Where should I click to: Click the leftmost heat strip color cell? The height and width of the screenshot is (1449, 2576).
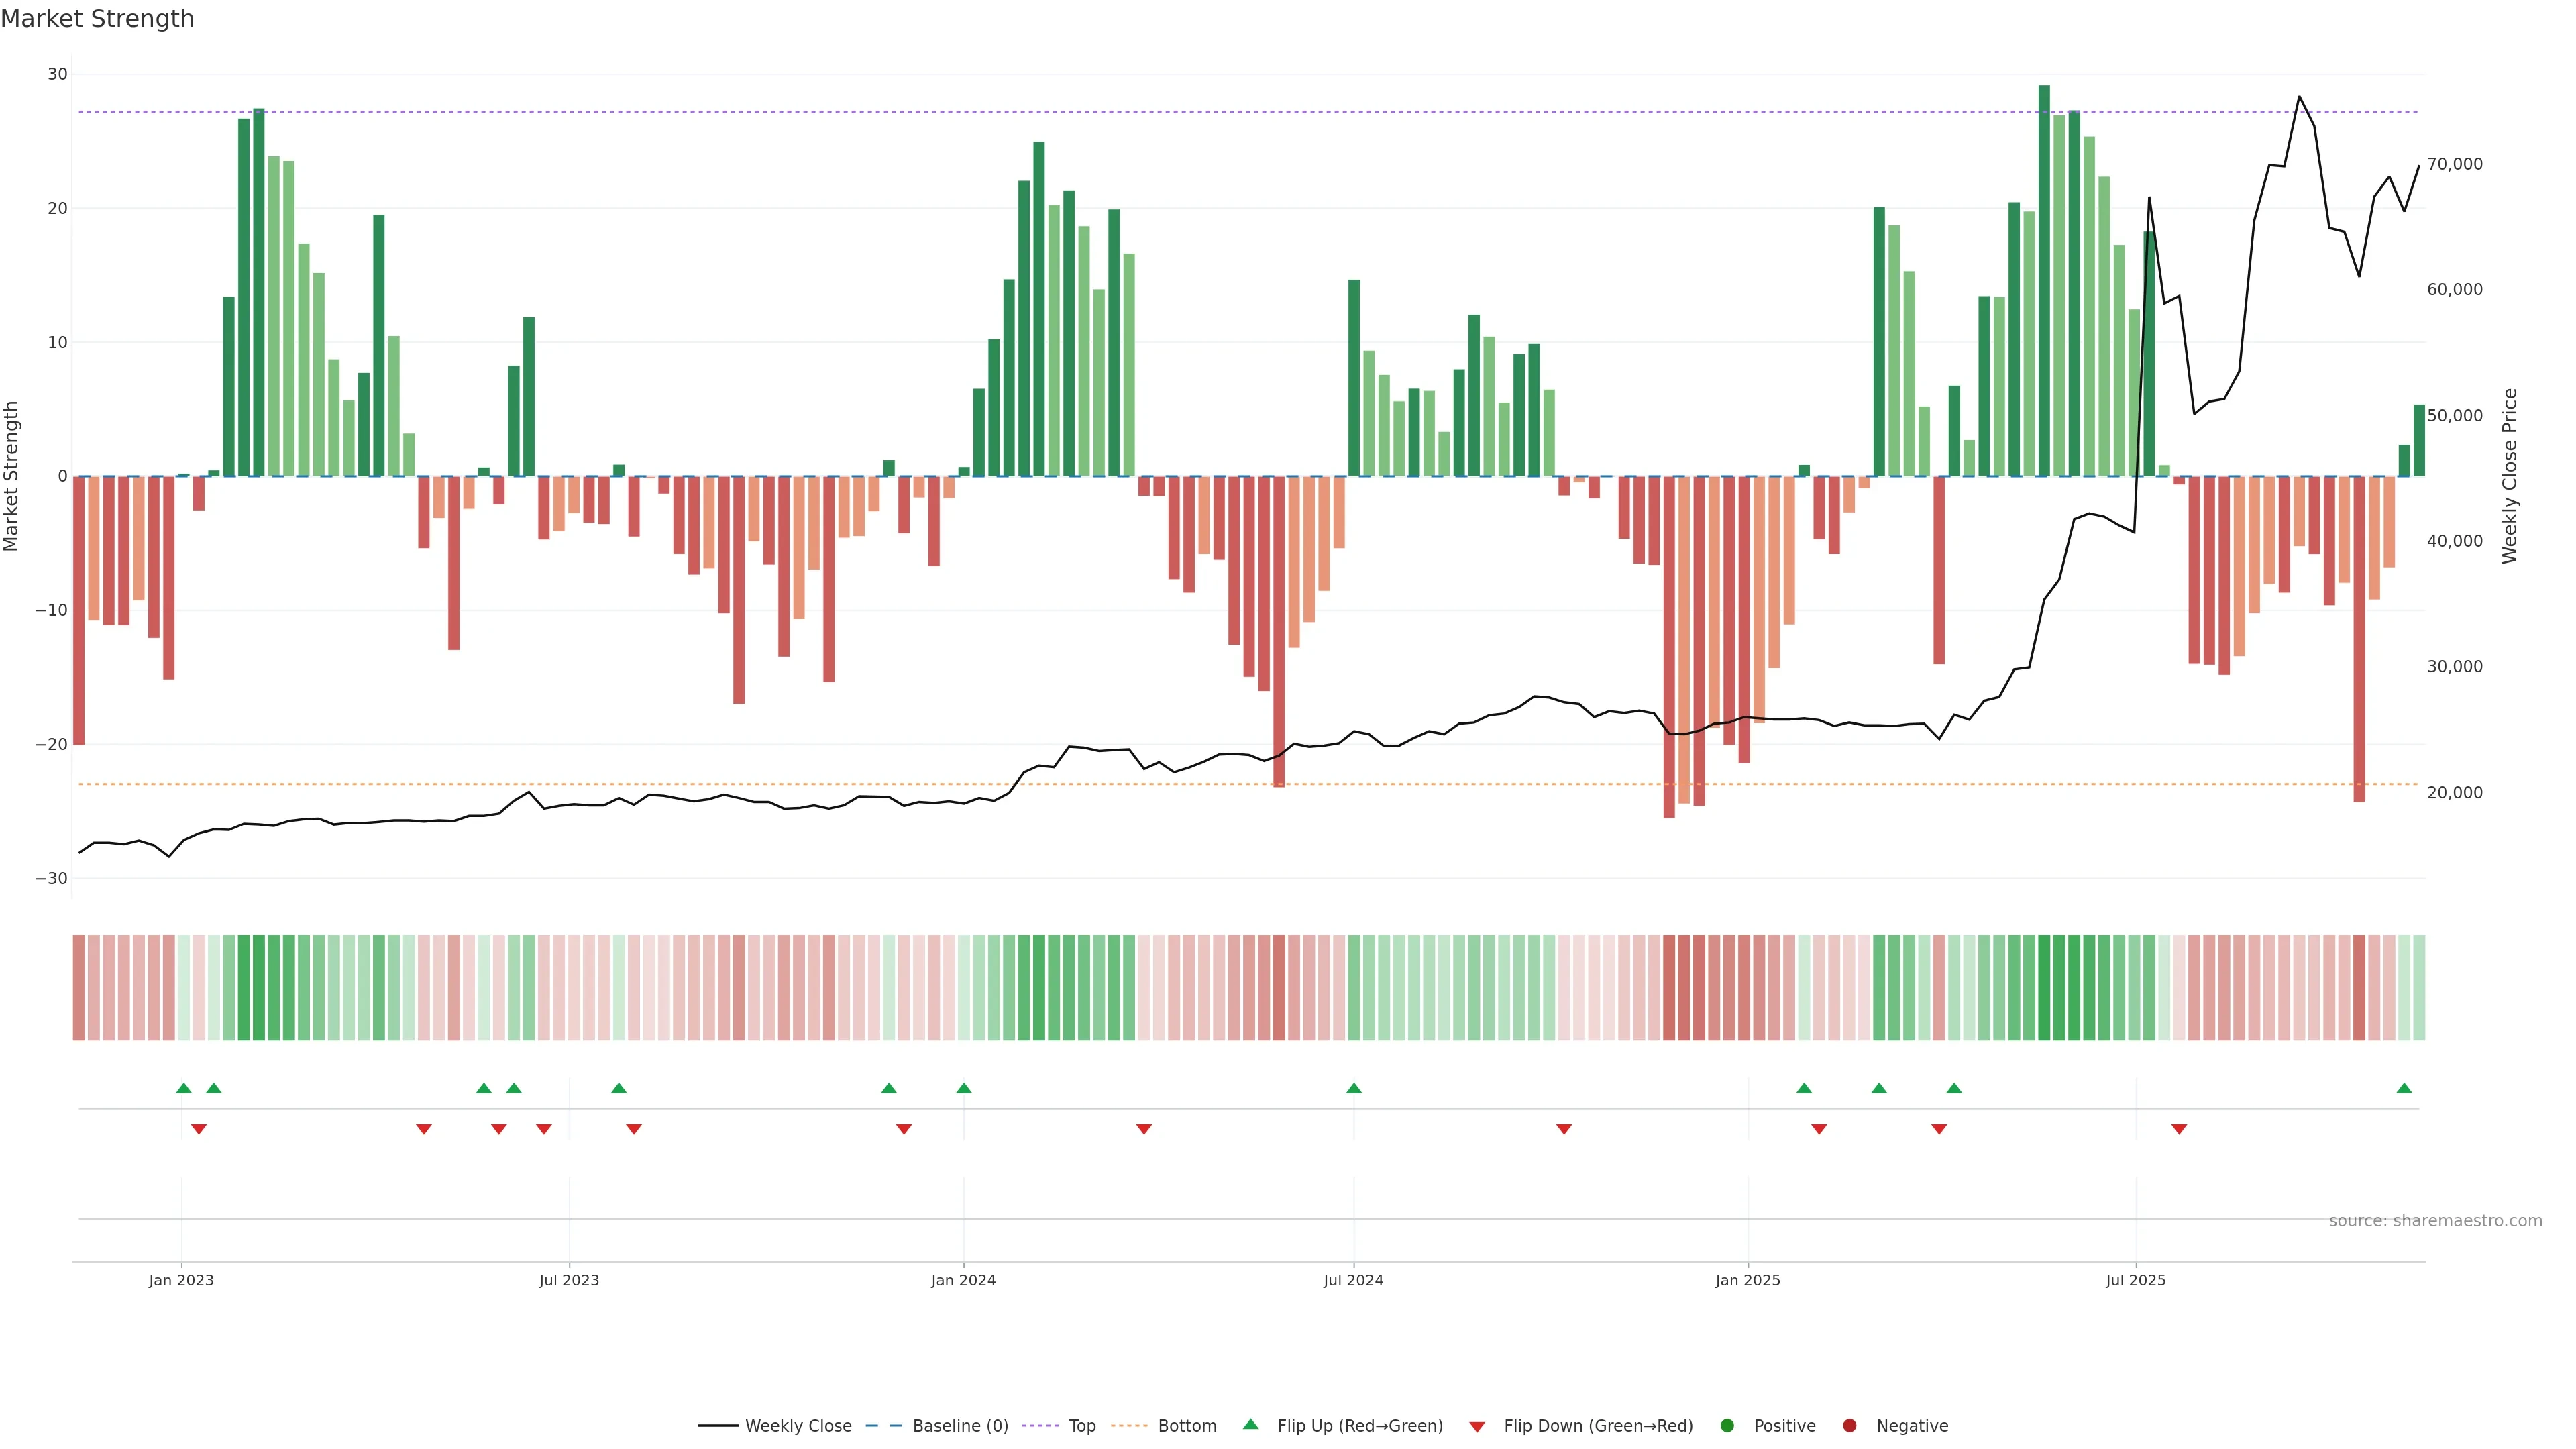click(x=78, y=988)
